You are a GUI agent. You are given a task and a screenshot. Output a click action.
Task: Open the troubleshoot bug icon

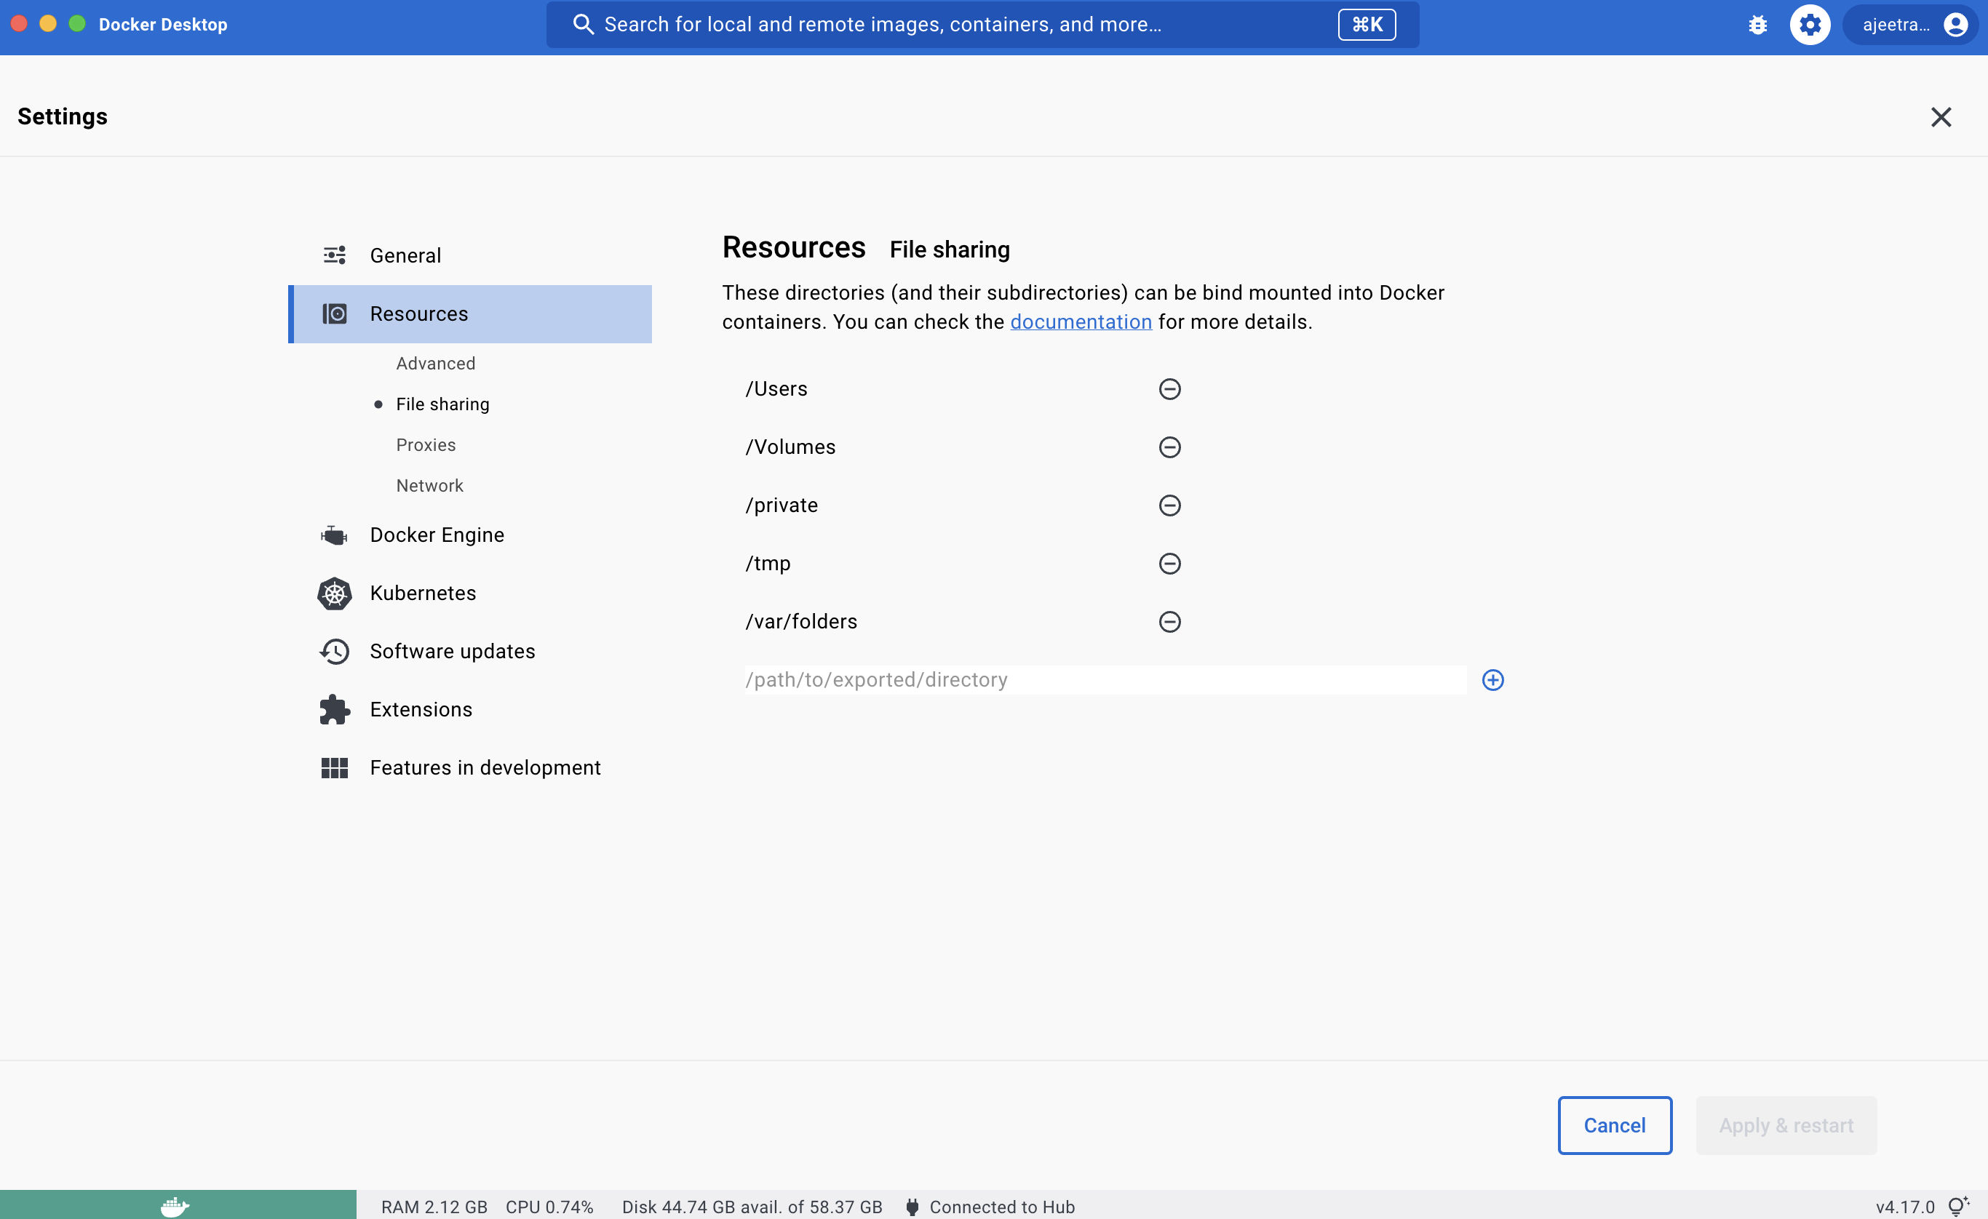point(1758,25)
